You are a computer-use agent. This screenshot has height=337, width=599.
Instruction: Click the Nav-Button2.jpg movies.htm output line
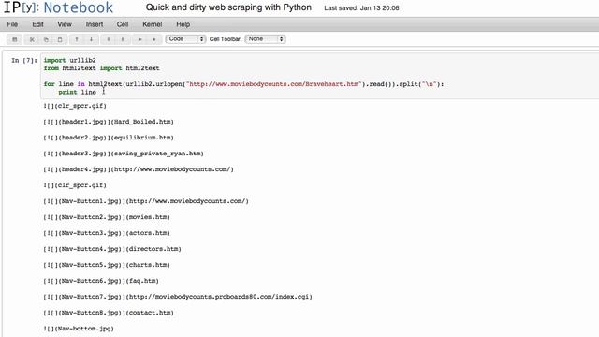[107, 217]
